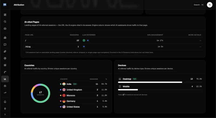216x118 pixels.
Task: Click the Desktop progress bar
Action: pos(160,82)
